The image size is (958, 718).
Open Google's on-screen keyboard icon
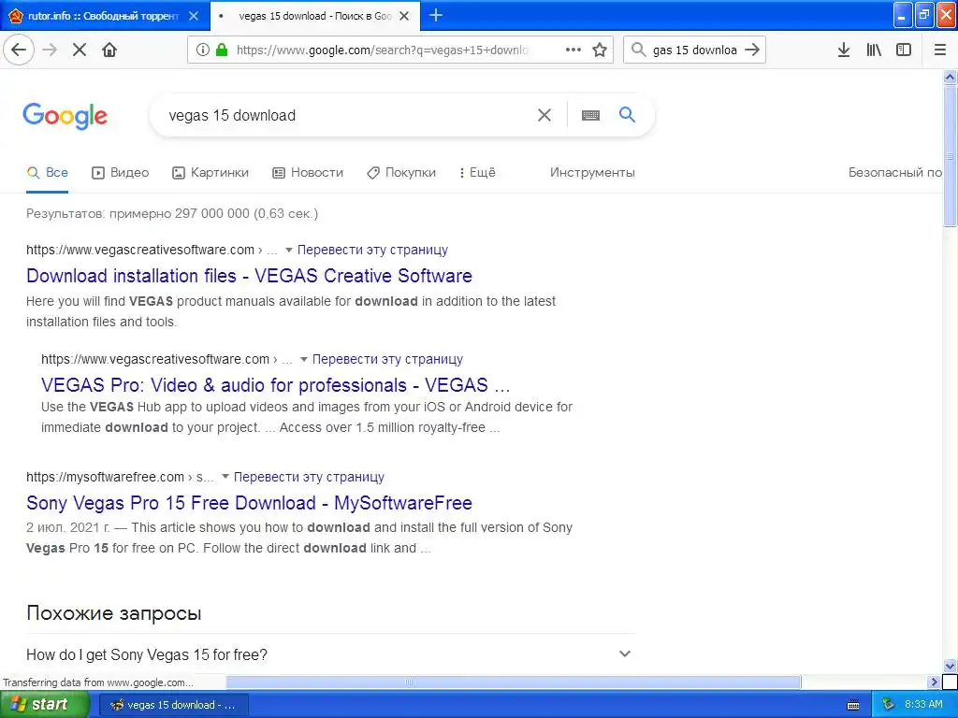590,115
